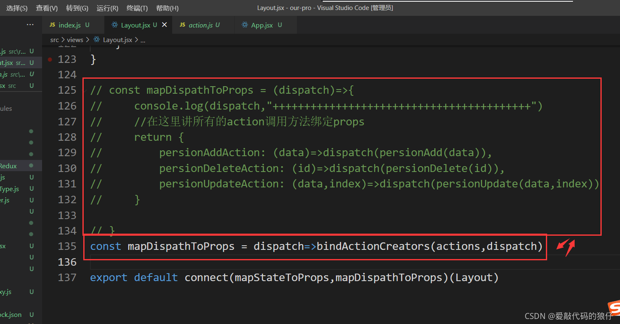Open the 终端(T) menu
The width and height of the screenshot is (620, 324).
[137, 7]
